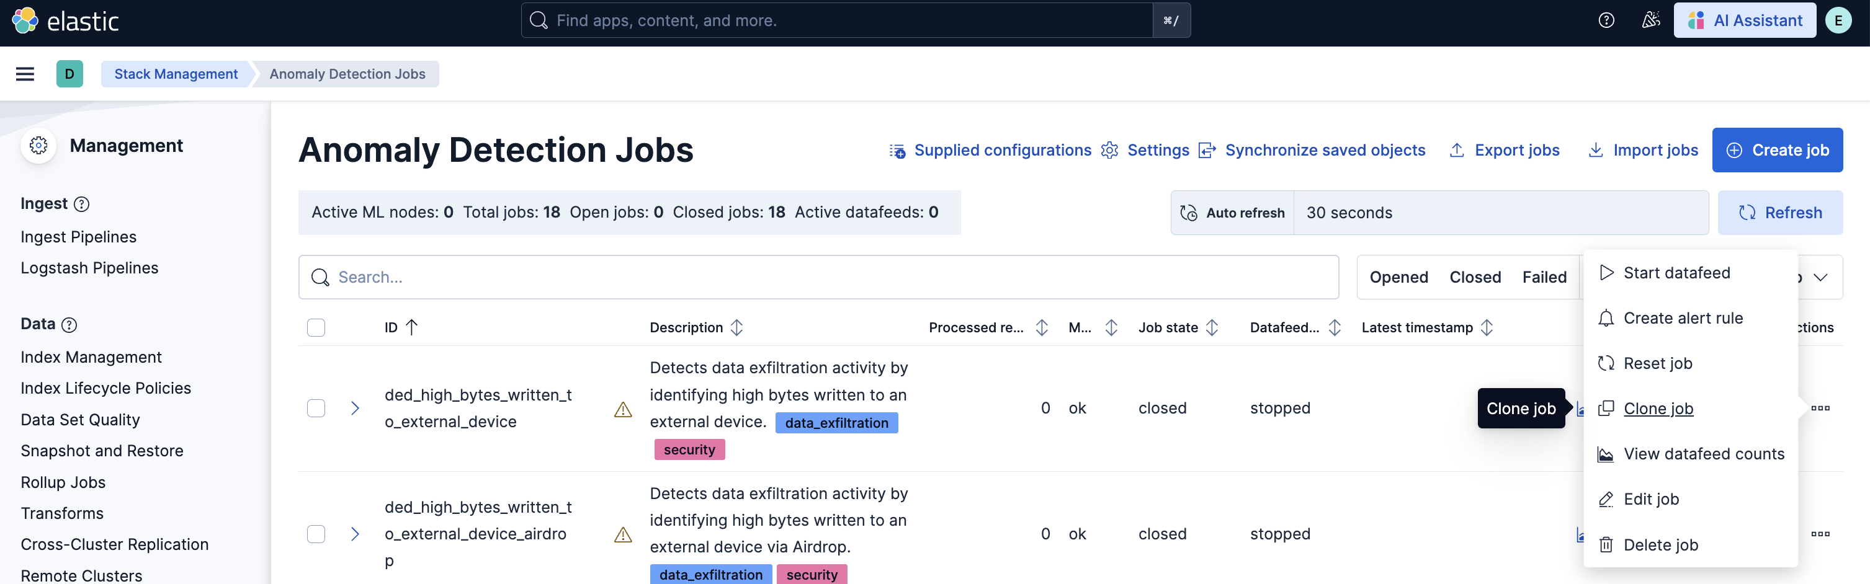Viewport: 1870px width, 584px height.
Task: Choose Clone job from the context menu
Action: pyautogui.click(x=1658, y=409)
